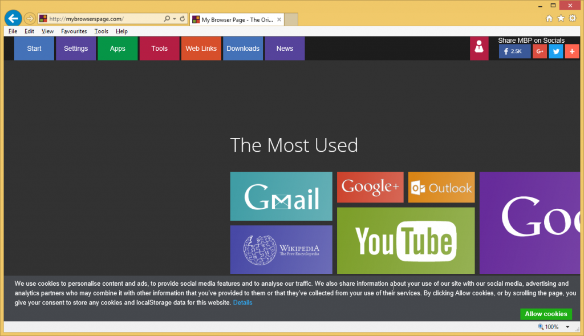Open the zoom level 100% dropdown

567,327
